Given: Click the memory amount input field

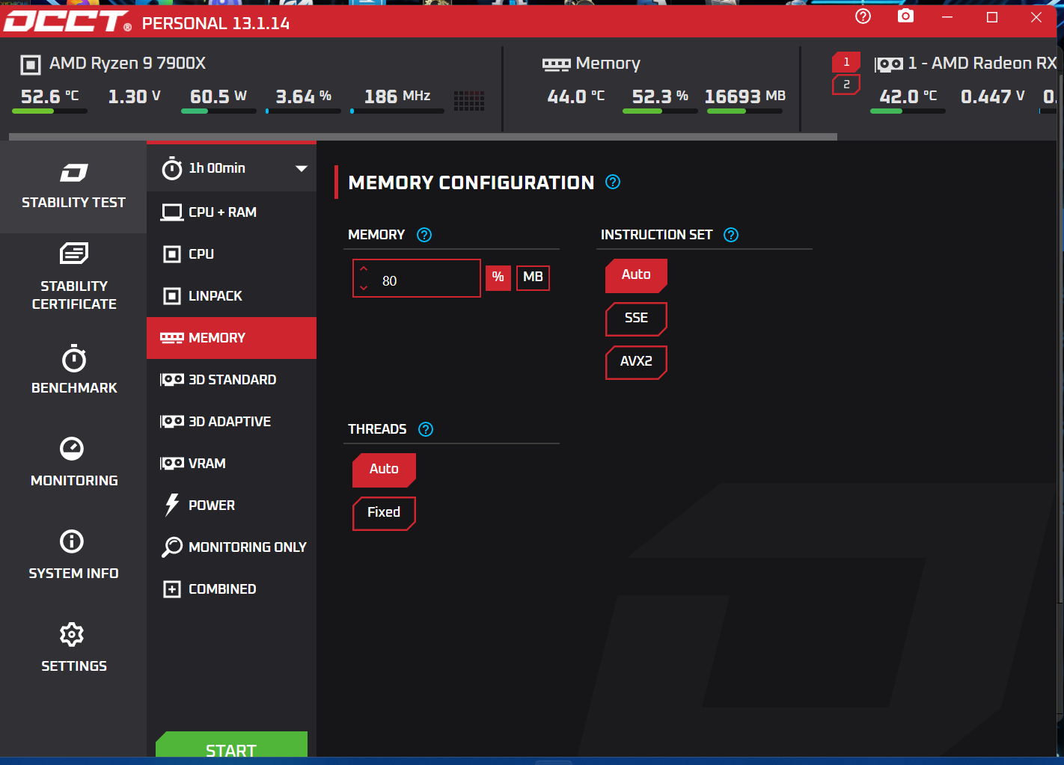Looking at the screenshot, I should pos(426,280).
